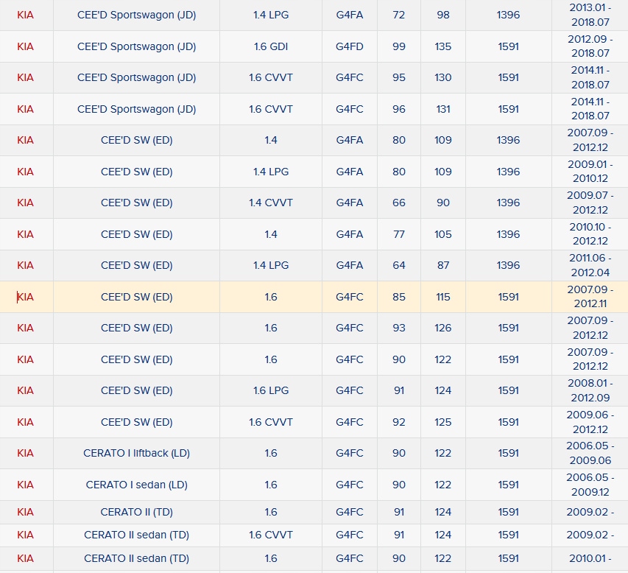Viewport: 628px width, 573px height.
Task: Open CERATO II sedan (TD) in the 2010.01 row
Action: pos(137,558)
